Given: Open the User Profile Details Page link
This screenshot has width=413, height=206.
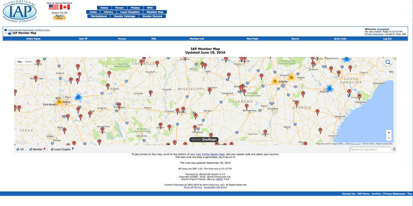Looking at the screenshot, I should coord(210,154).
